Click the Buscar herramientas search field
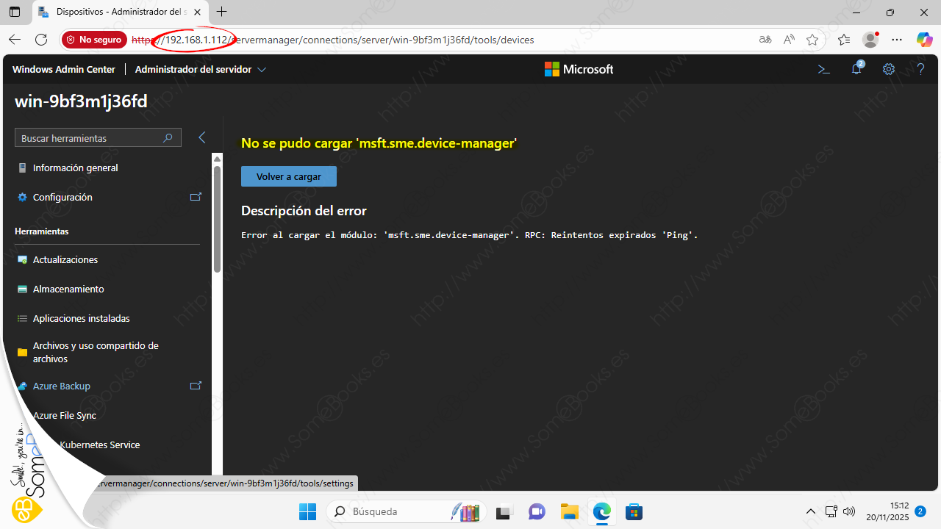Viewport: 941px width, 529px height. point(88,138)
